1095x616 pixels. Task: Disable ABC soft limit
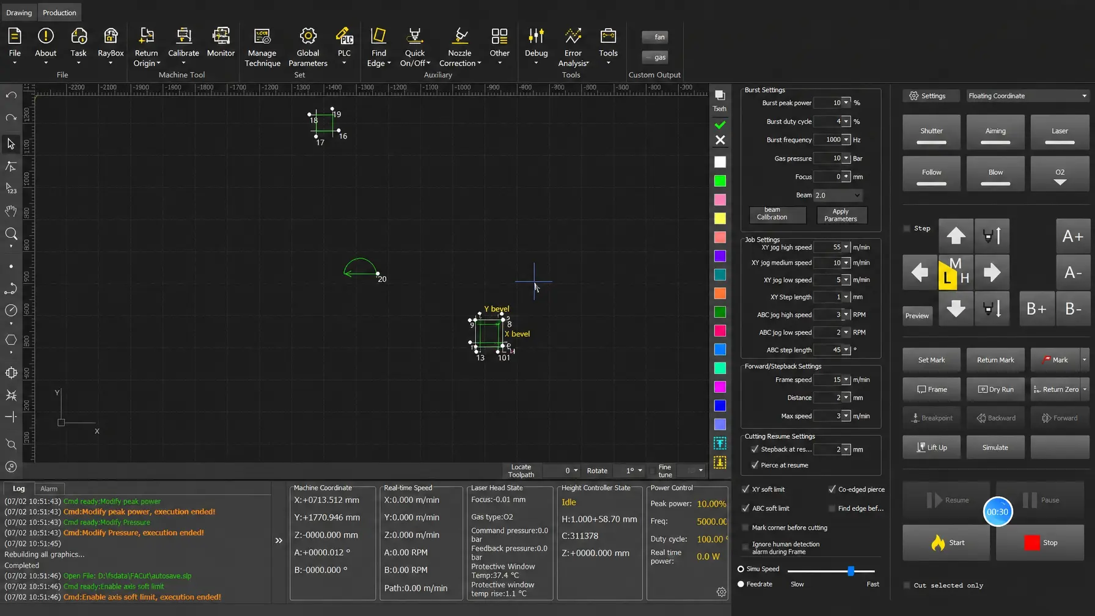coord(745,508)
